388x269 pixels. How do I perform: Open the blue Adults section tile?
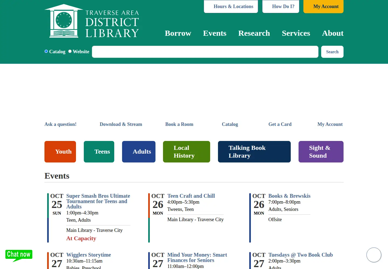pos(139,152)
